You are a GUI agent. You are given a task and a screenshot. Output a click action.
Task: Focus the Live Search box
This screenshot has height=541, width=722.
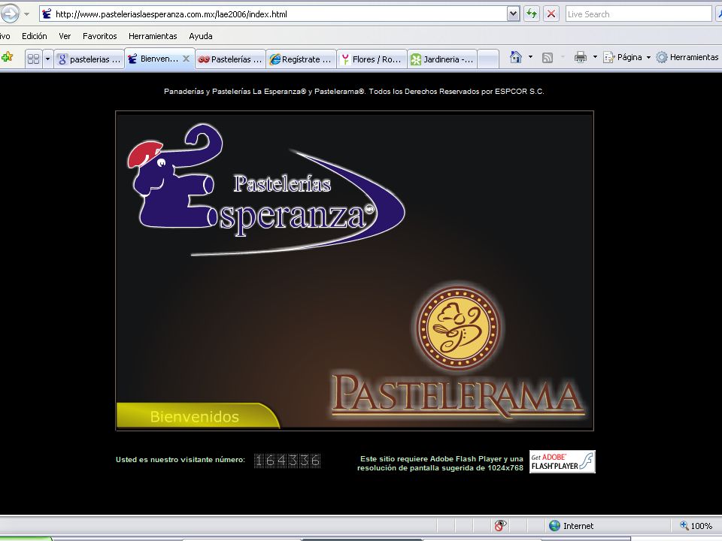[x=639, y=14]
